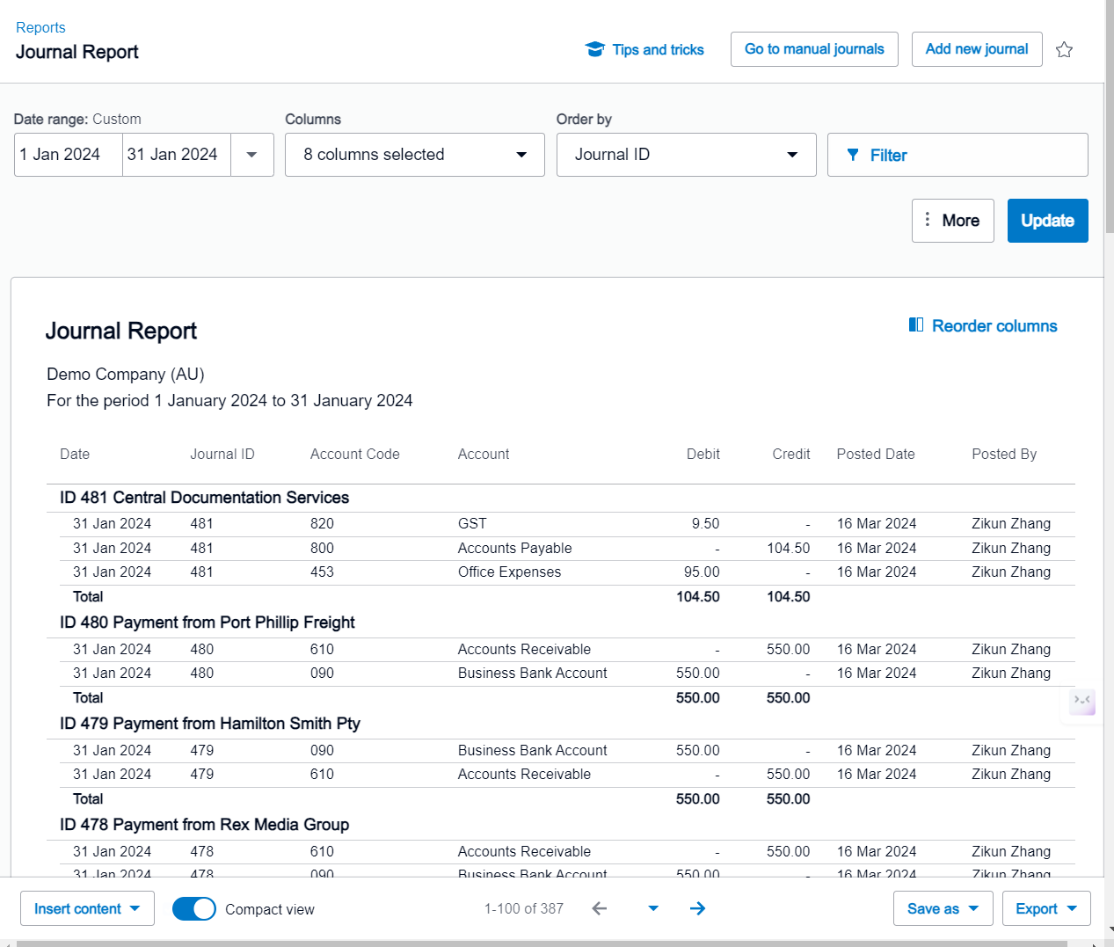Go to next page arrow
This screenshot has width=1114, height=947.
697,908
